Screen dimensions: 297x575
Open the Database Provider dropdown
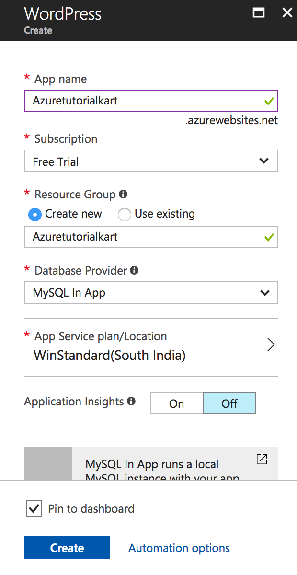[151, 292]
